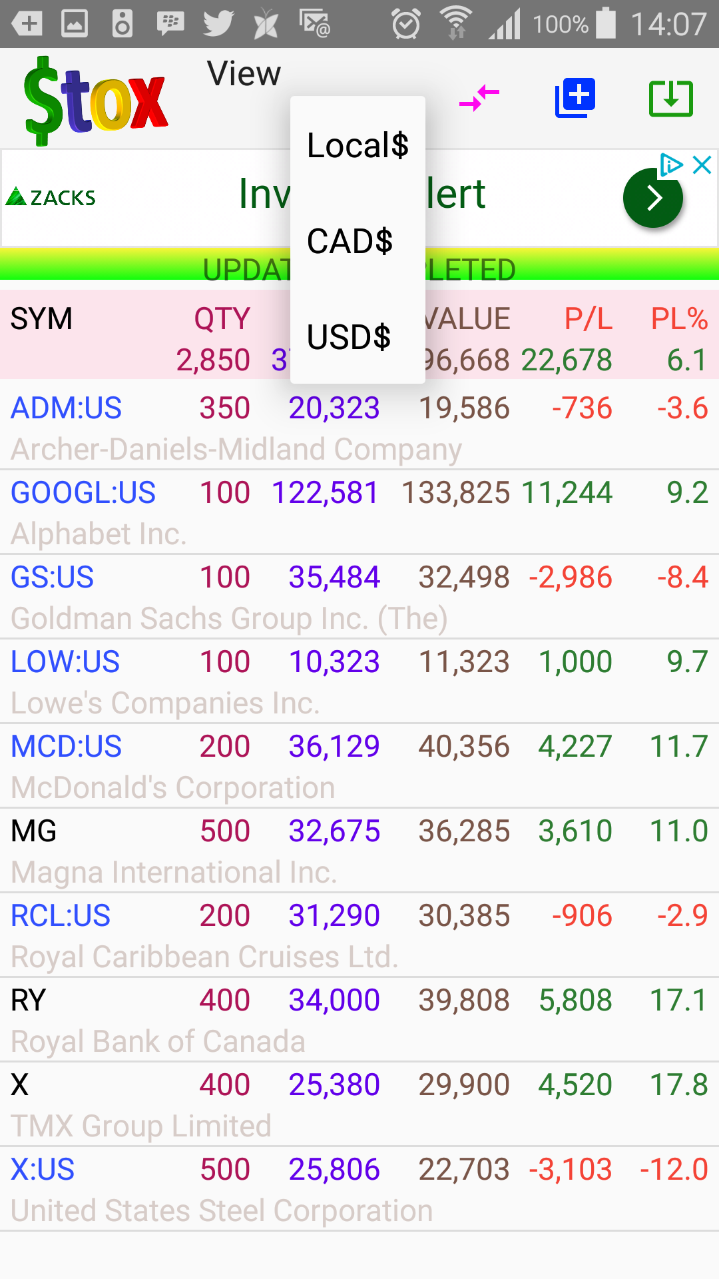Open the MCD:US stock entry
The height and width of the screenshot is (1279, 719).
(x=67, y=747)
